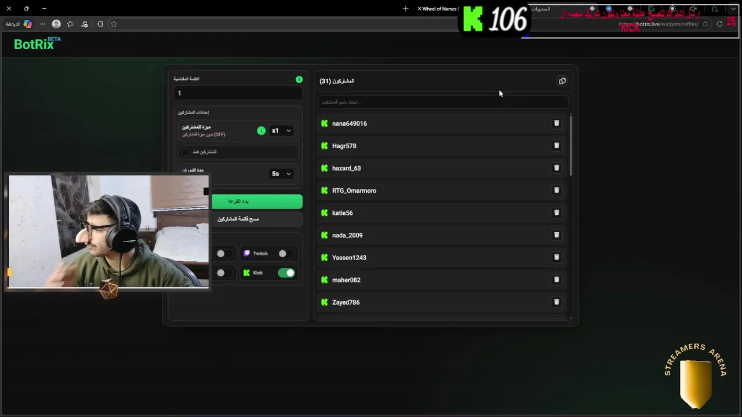Open keyword info icon above the input
This screenshot has height=417, width=742.
click(299, 79)
